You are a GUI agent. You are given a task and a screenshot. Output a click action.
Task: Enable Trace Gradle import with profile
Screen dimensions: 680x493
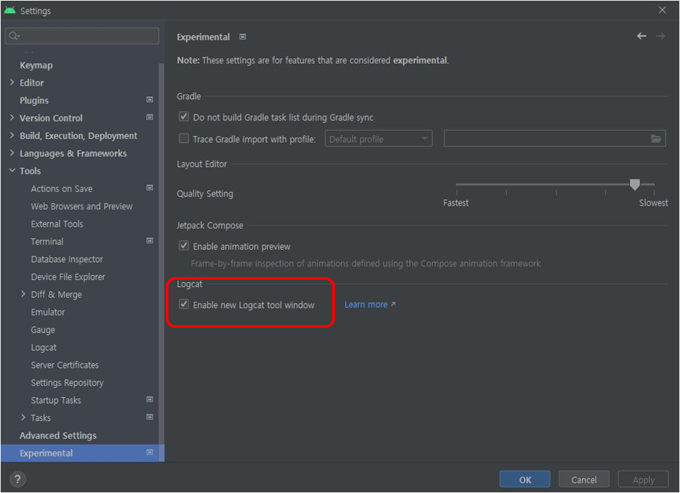183,138
